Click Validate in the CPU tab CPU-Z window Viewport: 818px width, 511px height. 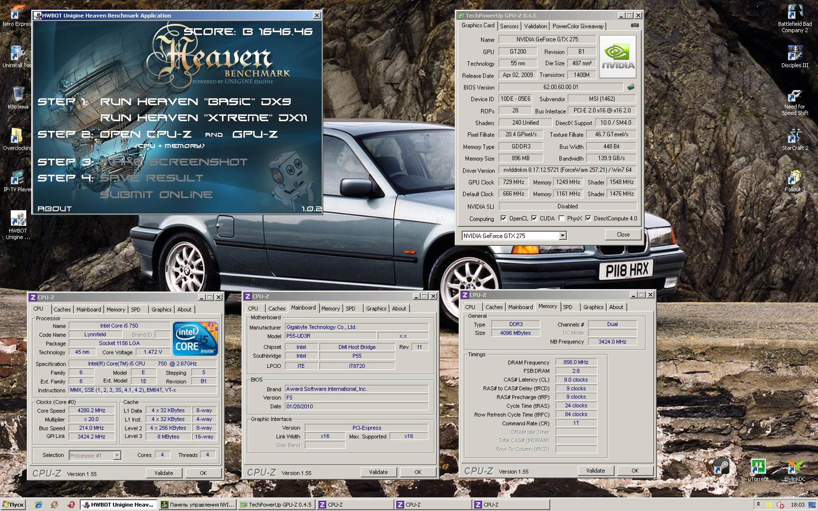click(164, 473)
